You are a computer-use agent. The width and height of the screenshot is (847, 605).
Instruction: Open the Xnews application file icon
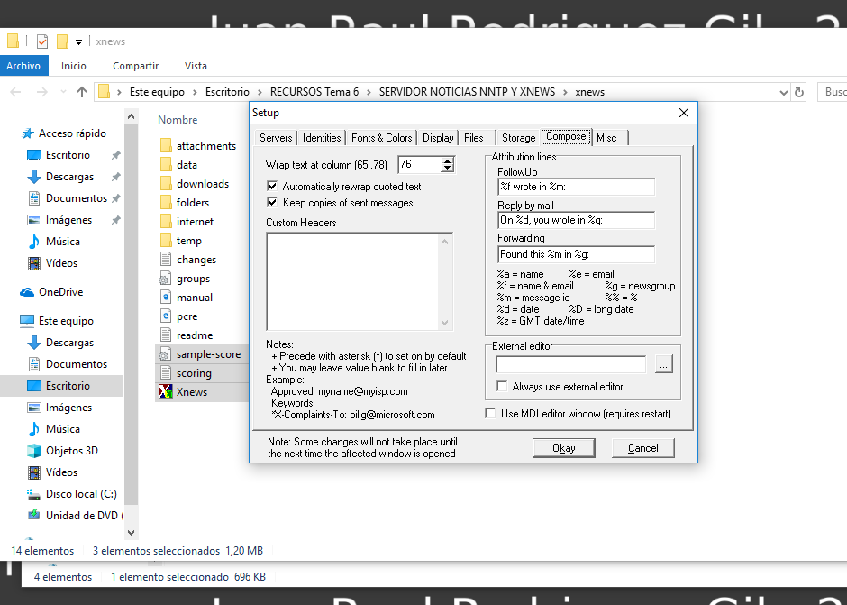[165, 391]
